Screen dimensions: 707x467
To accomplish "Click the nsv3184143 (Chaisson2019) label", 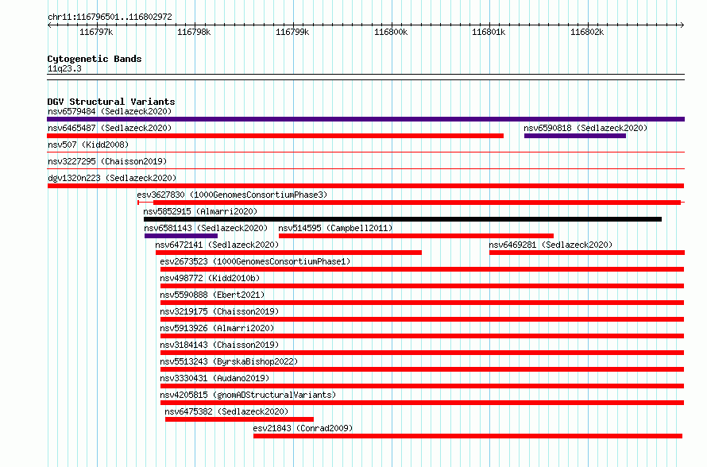I will (x=219, y=345).
